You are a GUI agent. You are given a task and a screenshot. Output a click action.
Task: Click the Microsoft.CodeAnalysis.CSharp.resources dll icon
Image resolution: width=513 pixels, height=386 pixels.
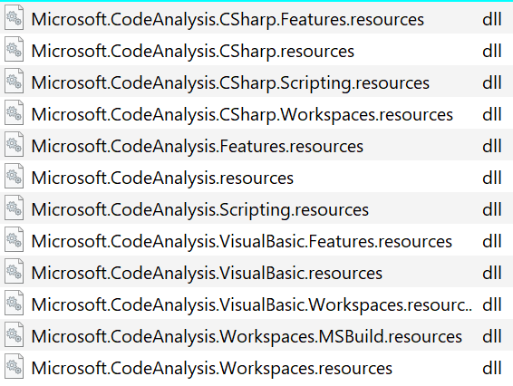(x=15, y=50)
